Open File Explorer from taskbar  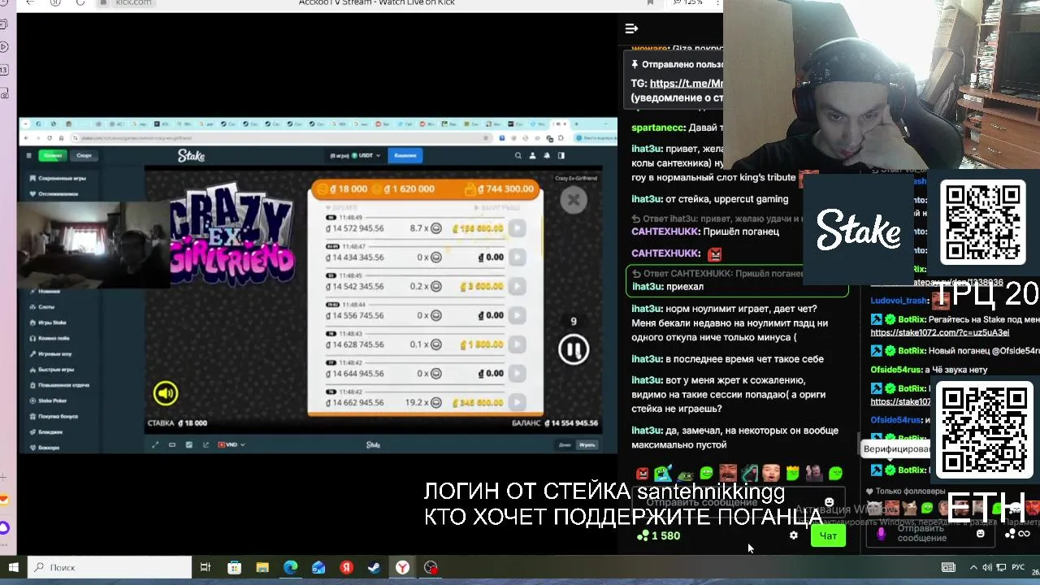point(262,567)
